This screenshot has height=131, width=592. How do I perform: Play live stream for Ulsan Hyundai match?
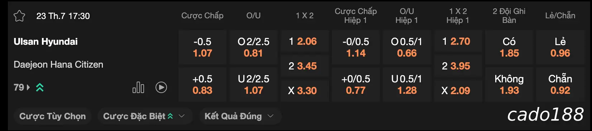161,87
